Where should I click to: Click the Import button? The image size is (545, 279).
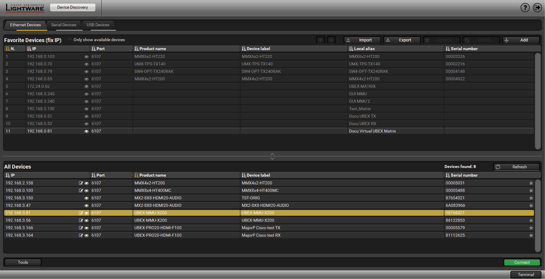(363, 40)
